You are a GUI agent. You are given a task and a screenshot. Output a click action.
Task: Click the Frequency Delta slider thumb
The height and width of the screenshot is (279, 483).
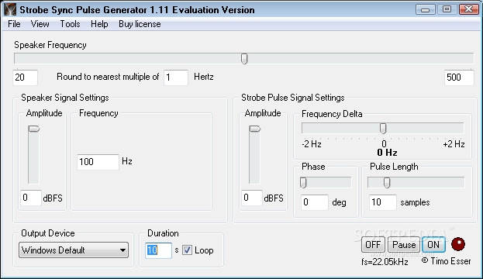383,129
